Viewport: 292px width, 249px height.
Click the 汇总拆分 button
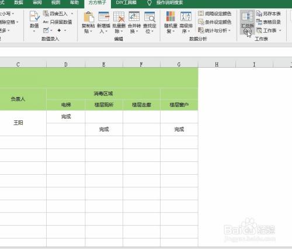247,22
